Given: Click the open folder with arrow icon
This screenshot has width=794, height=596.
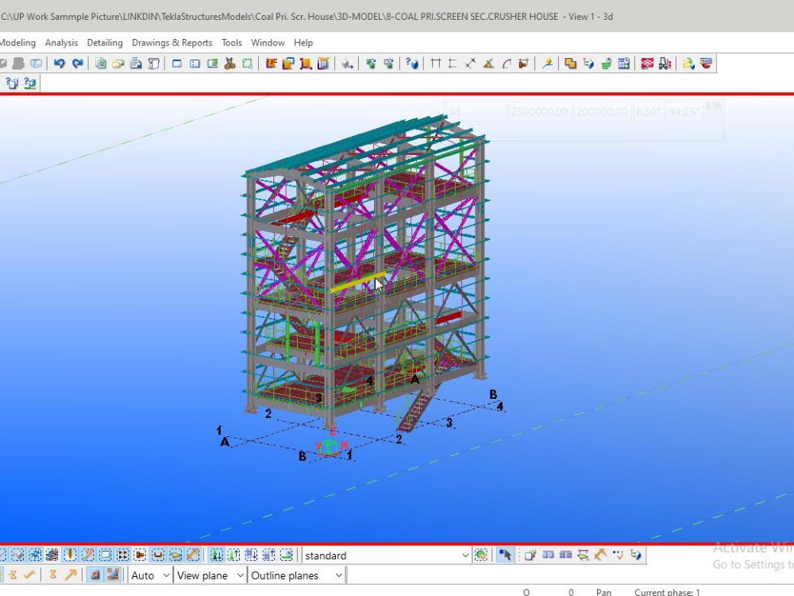Looking at the screenshot, I should 688,64.
